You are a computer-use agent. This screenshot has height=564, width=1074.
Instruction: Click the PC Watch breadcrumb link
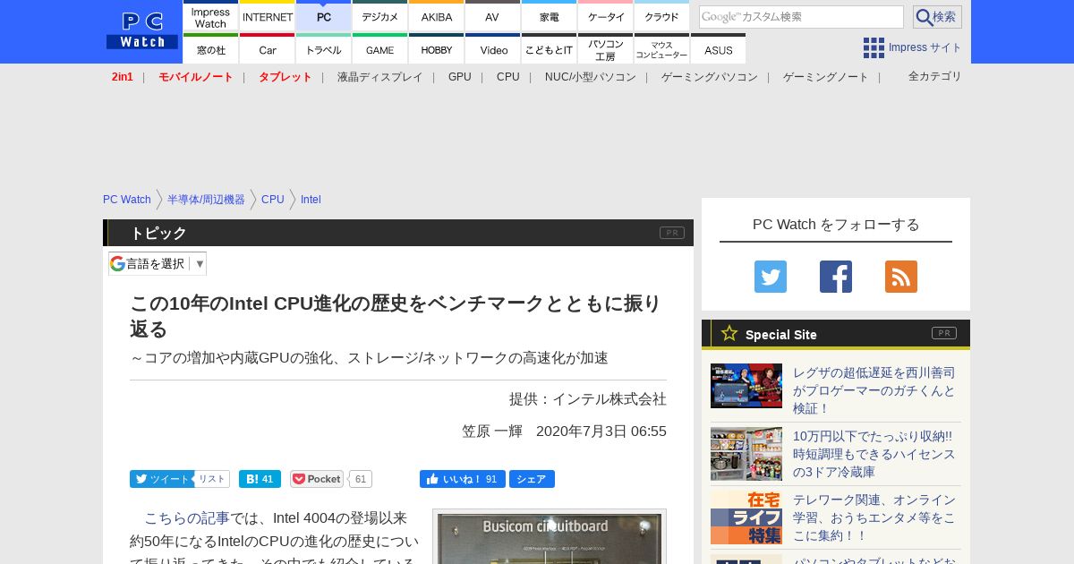pos(127,200)
